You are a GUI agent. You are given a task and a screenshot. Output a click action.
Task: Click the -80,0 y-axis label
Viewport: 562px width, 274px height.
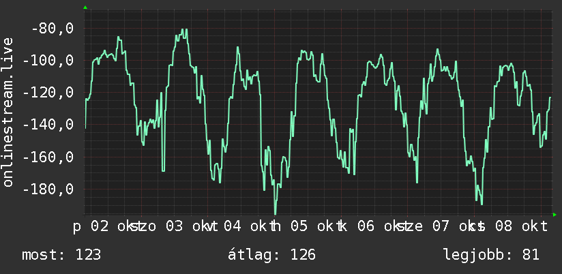coord(53,29)
